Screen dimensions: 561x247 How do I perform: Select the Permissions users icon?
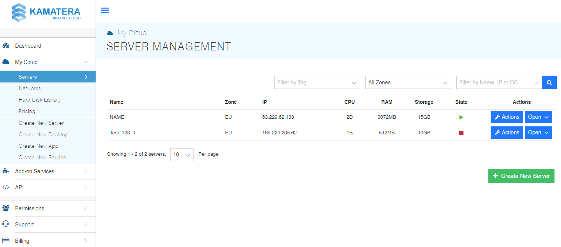click(6, 208)
